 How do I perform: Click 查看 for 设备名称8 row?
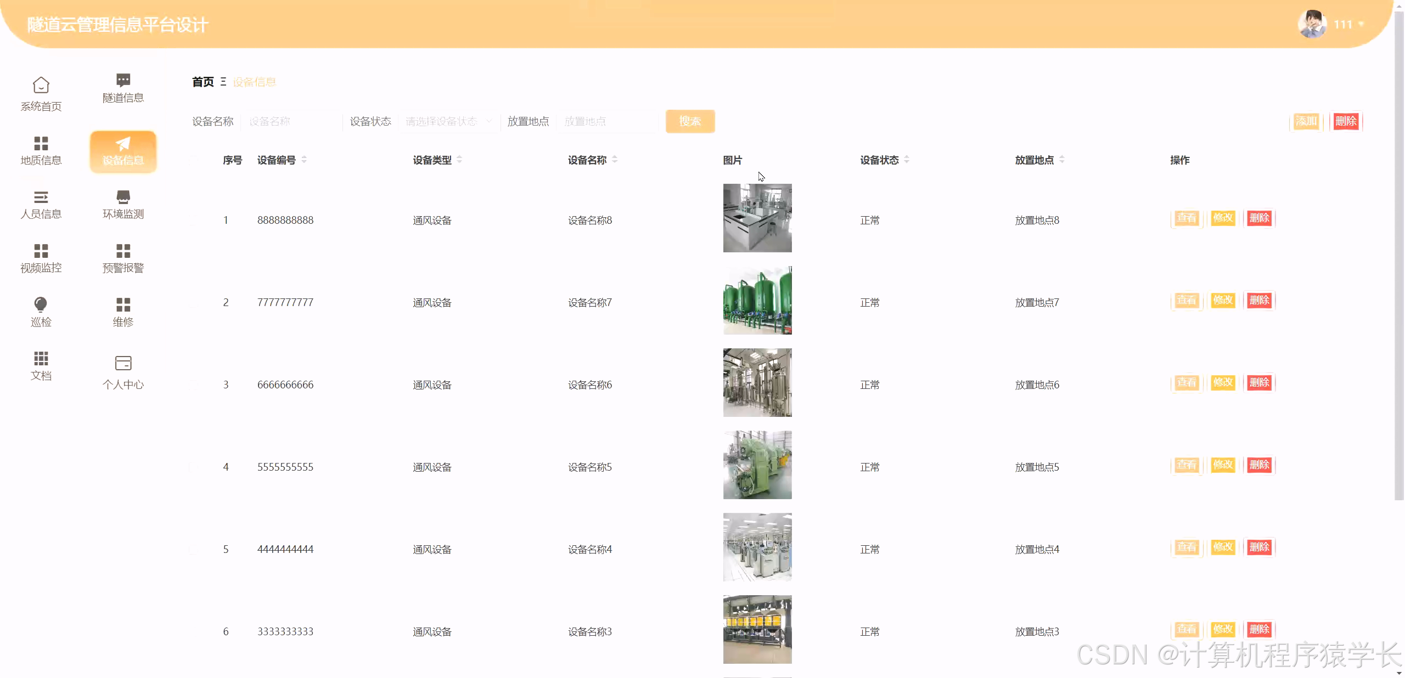coord(1187,218)
